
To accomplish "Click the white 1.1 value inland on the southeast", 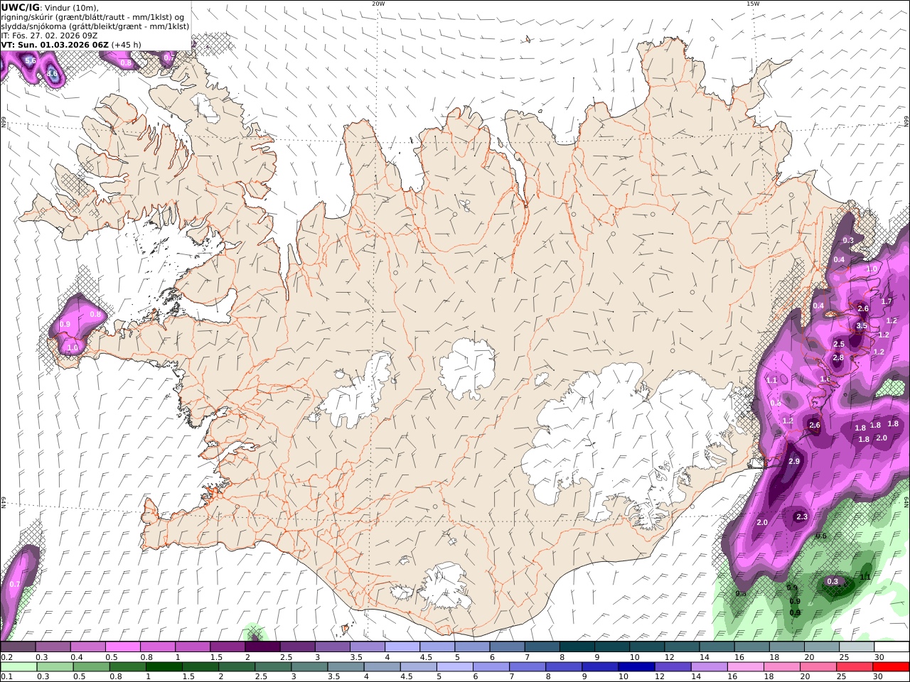I will coord(772,381).
